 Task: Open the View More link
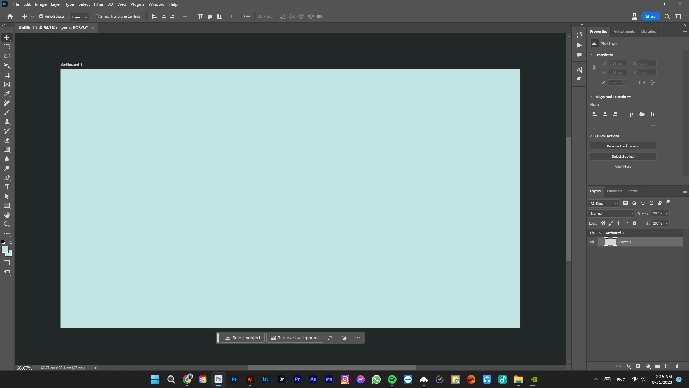[x=623, y=167]
